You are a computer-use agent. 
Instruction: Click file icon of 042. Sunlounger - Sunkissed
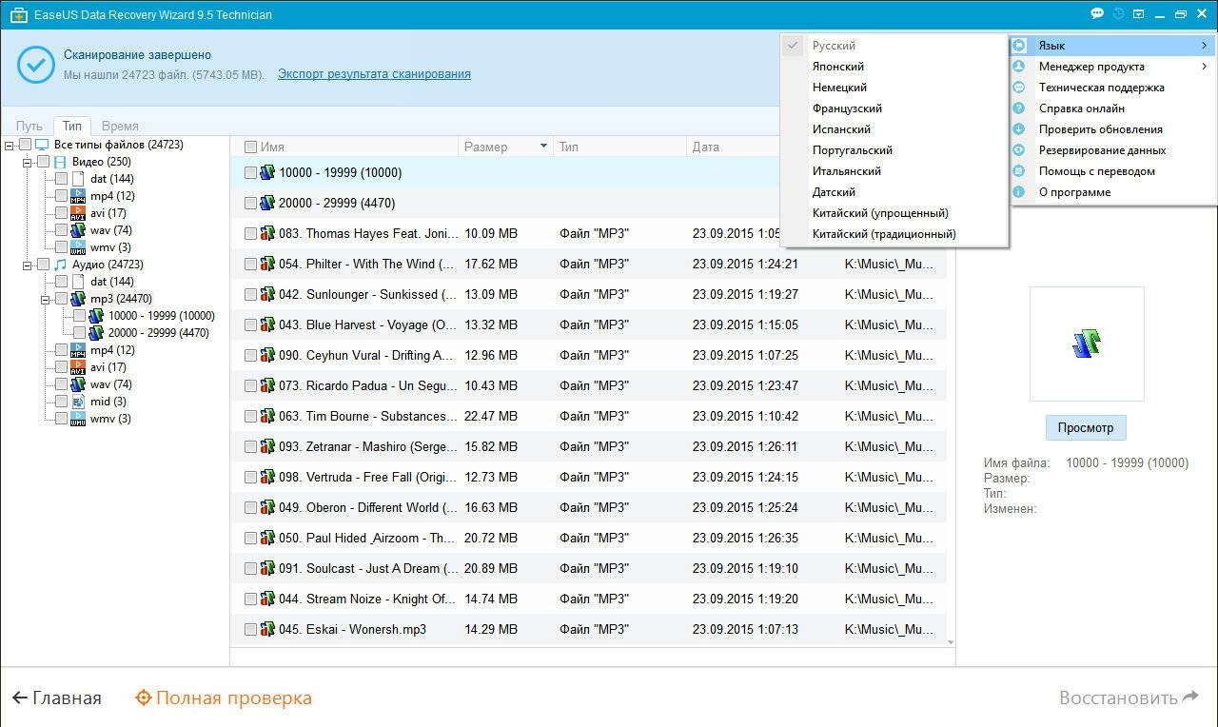(267, 294)
